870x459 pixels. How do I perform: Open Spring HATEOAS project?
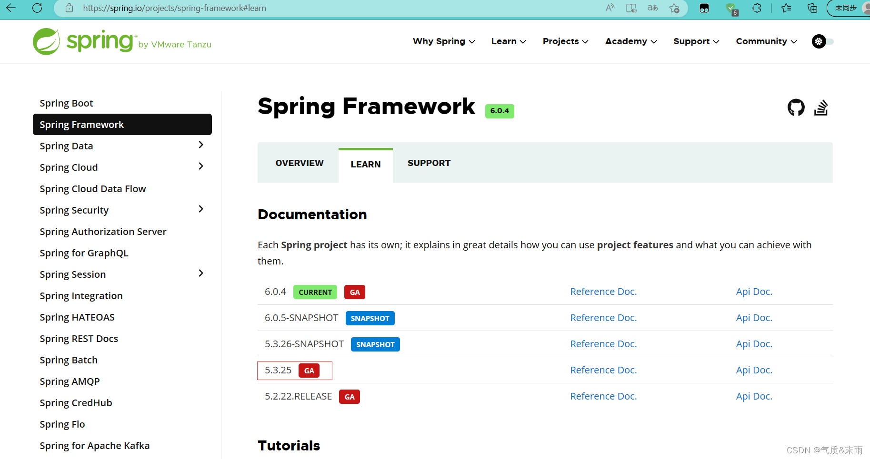click(77, 317)
